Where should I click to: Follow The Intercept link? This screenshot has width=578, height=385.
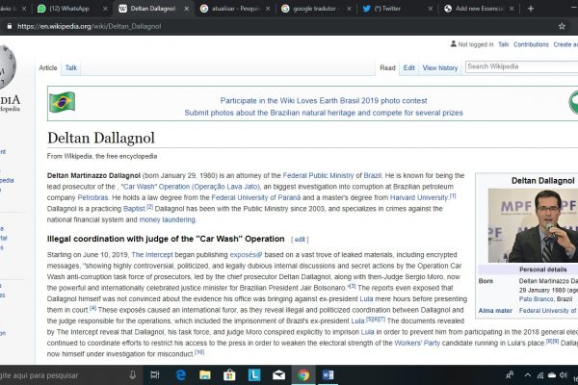(152, 255)
